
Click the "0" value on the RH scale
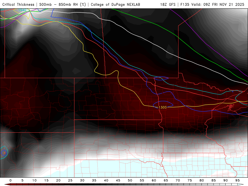pyautogui.click(x=11, y=180)
